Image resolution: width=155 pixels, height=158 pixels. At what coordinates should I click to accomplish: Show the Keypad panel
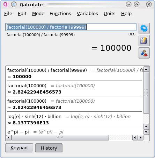(x=19, y=148)
